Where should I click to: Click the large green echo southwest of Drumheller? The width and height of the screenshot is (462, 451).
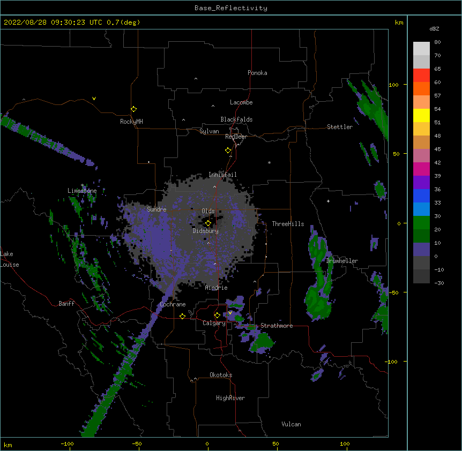click(x=318, y=303)
